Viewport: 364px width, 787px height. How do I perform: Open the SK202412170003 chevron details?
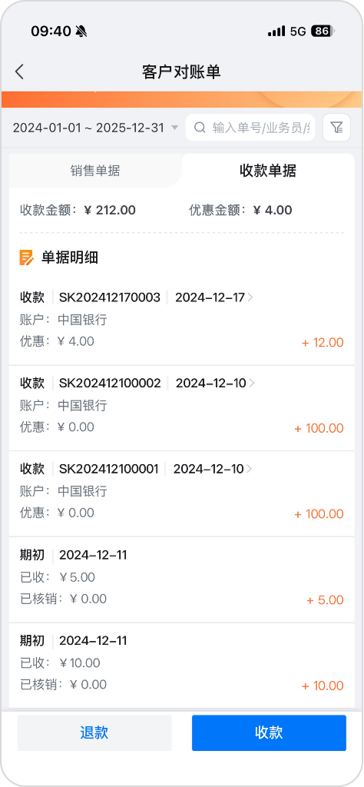[251, 297]
